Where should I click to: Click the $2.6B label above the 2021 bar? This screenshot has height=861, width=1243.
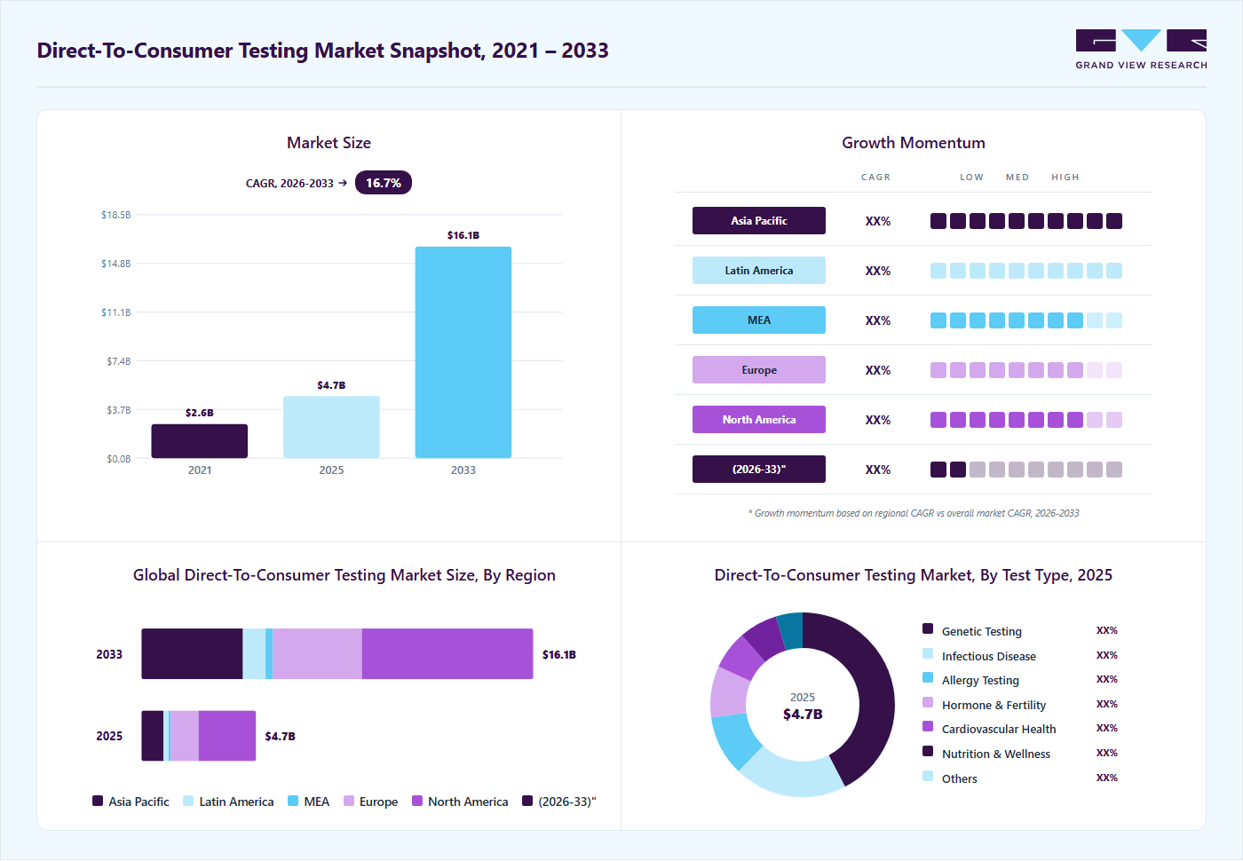(200, 413)
